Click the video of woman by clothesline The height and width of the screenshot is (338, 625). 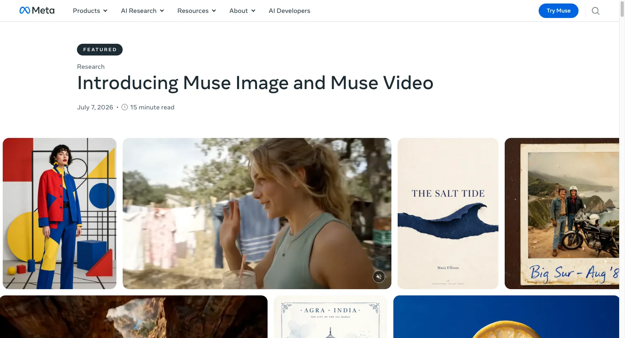coord(257,213)
